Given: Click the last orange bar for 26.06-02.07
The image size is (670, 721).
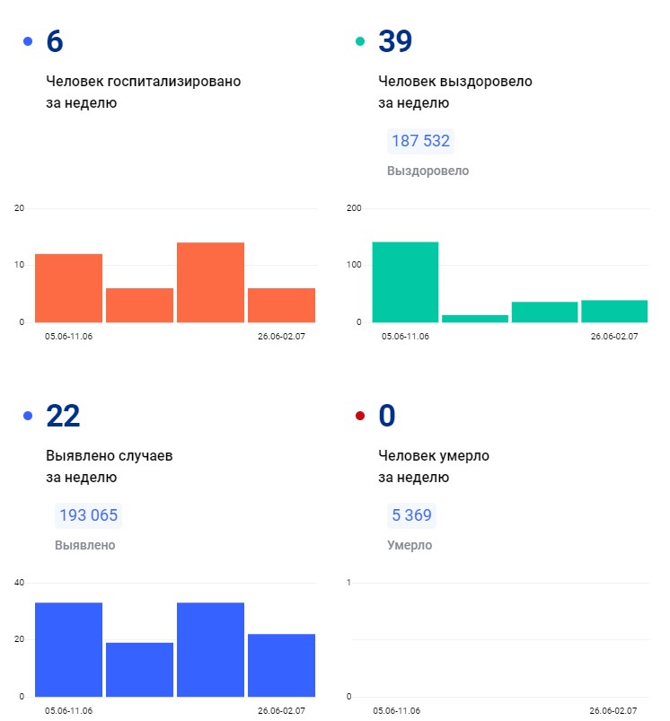Looking at the screenshot, I should (x=281, y=304).
